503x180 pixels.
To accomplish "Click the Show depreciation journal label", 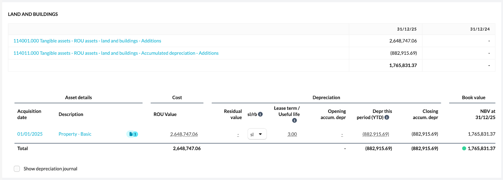I will (x=50, y=169).
